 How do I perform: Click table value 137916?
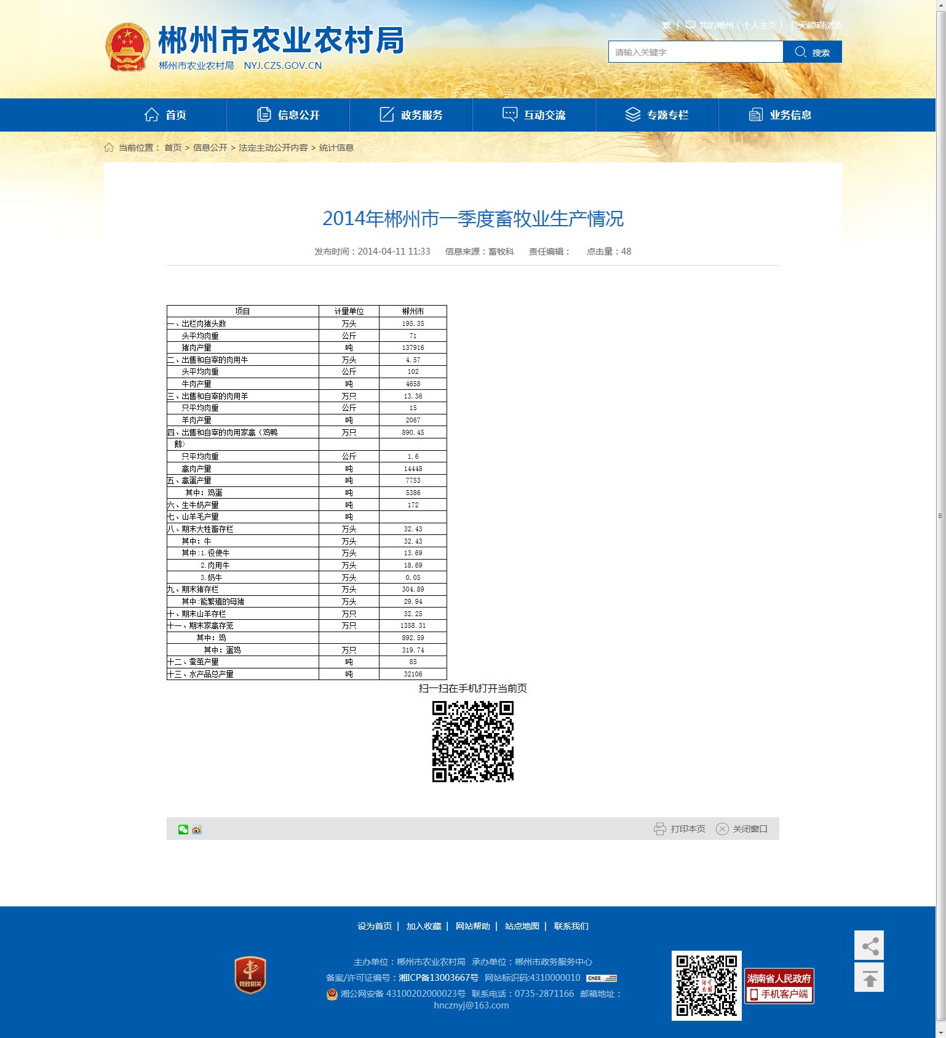point(413,347)
